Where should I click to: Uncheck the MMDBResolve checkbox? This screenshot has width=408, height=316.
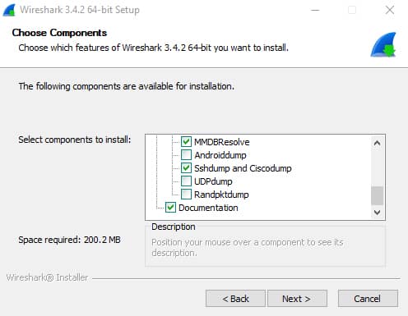click(186, 142)
